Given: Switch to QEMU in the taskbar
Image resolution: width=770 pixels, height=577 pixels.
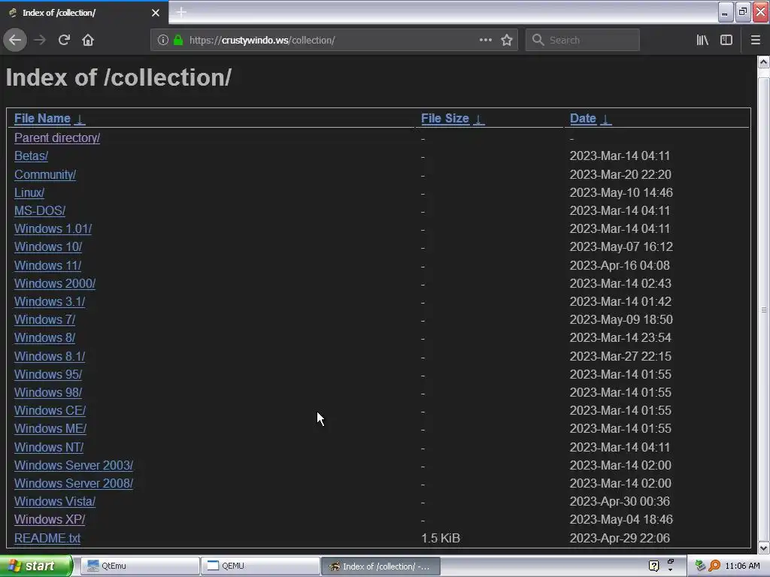Looking at the screenshot, I should point(260,566).
